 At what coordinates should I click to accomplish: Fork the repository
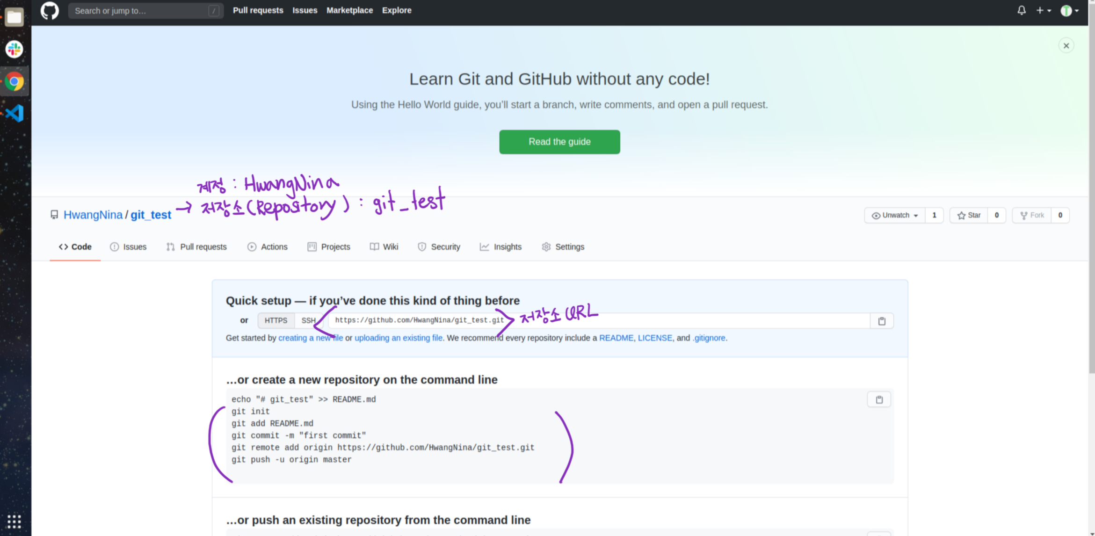point(1032,215)
